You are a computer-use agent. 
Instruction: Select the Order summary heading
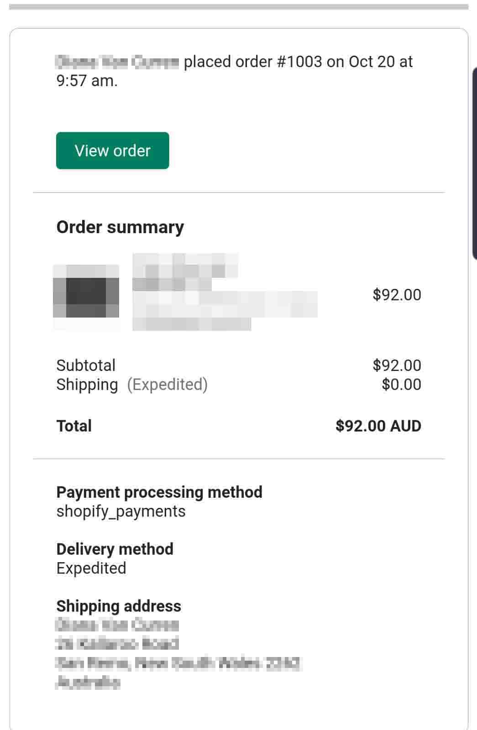(120, 227)
